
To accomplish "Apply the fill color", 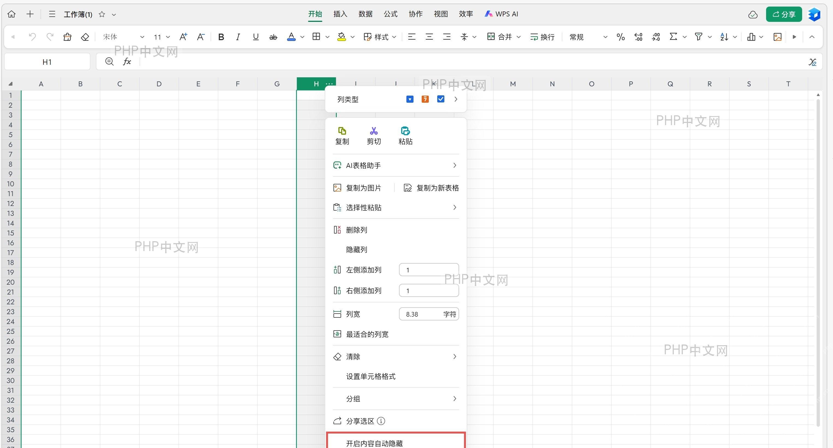I will (341, 37).
